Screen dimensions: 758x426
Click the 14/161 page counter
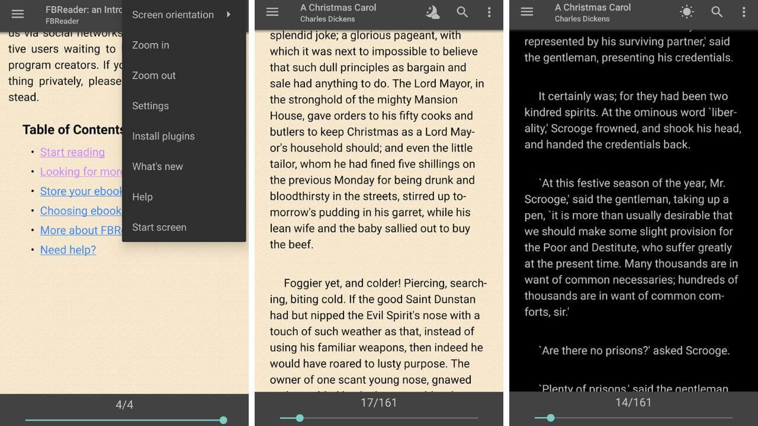[x=633, y=402]
